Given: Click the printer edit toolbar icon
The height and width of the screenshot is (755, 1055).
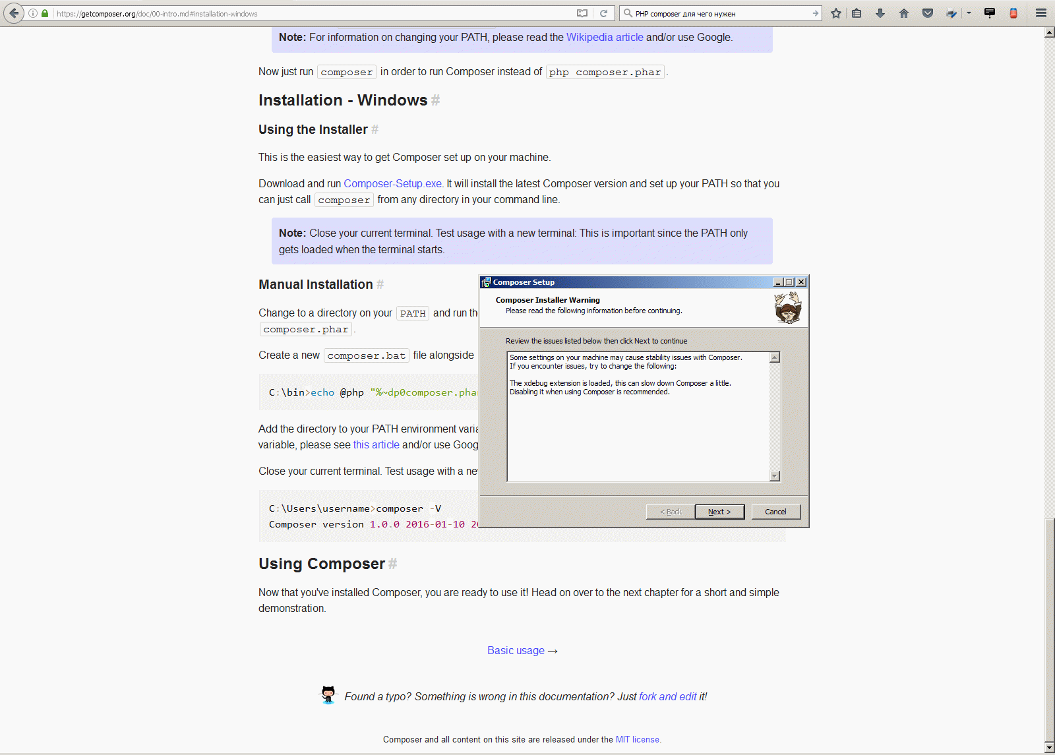Looking at the screenshot, I should tap(951, 13).
